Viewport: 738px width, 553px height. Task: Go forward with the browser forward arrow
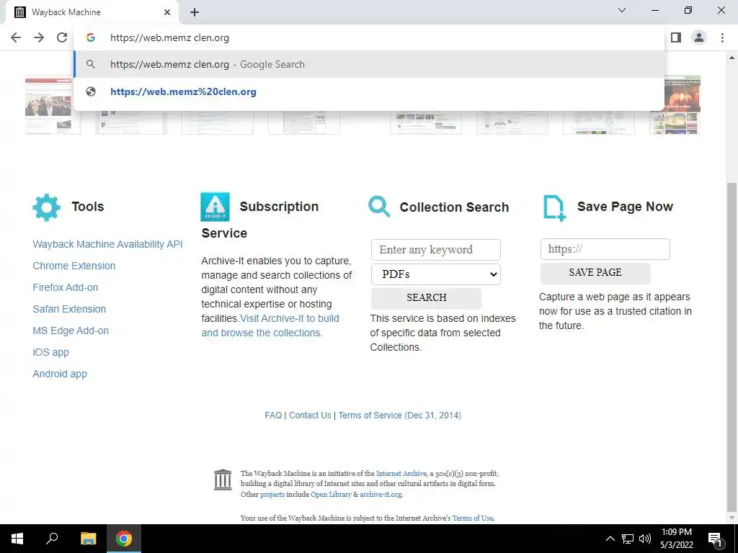pos(39,37)
